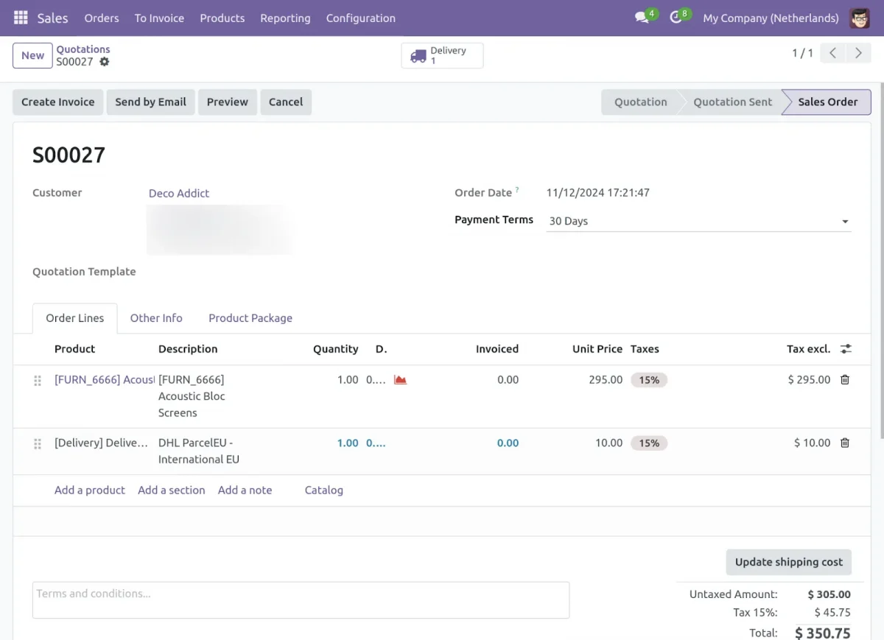
Task: Click the red forecast chart icon
Action: coord(400,380)
